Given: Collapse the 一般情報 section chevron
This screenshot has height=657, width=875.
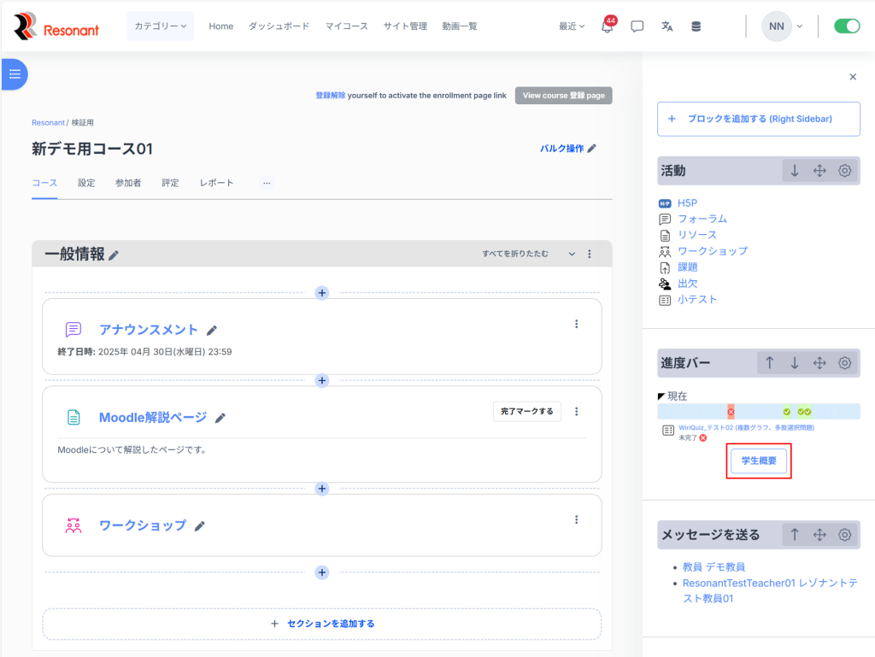Looking at the screenshot, I should [570, 254].
